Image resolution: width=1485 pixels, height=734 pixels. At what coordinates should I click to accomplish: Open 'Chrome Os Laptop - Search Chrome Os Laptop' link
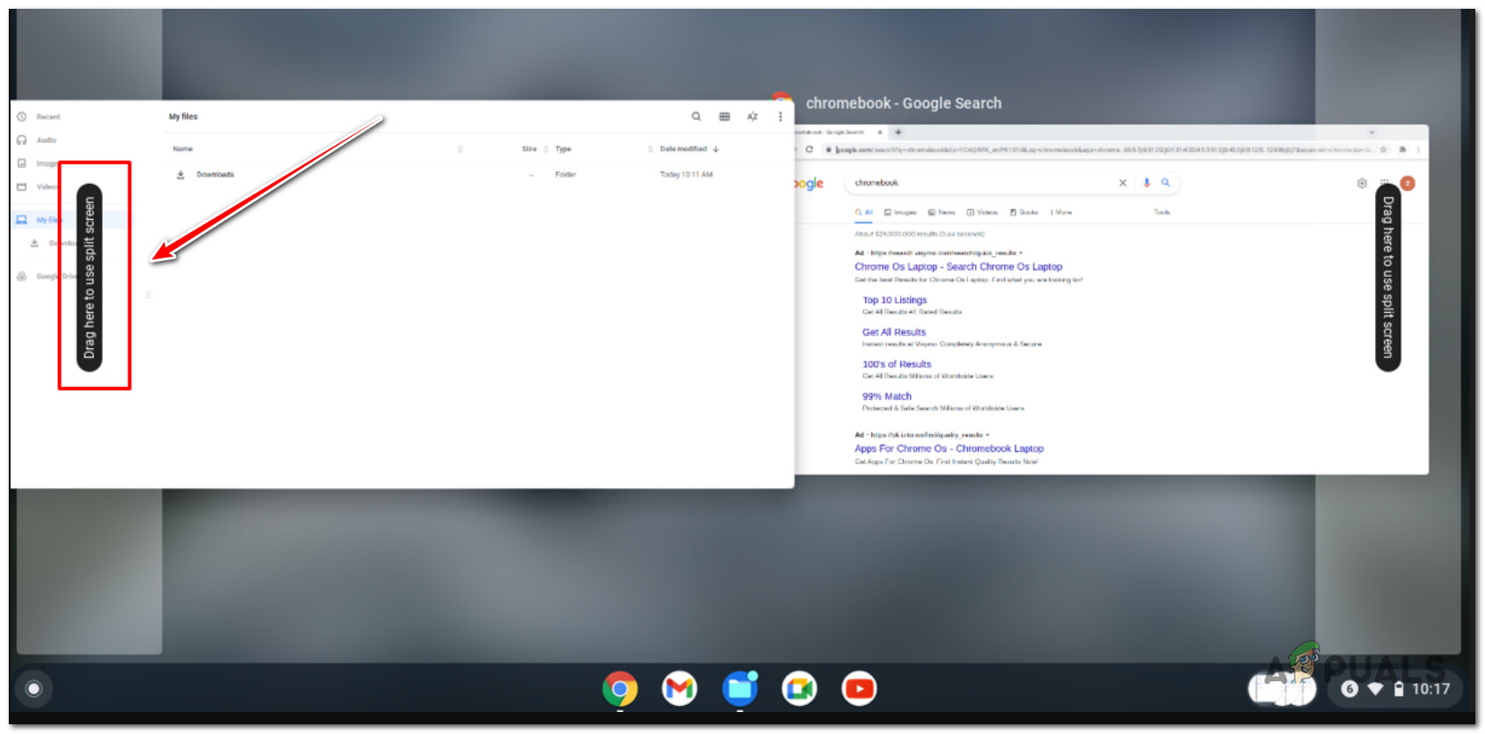point(958,267)
